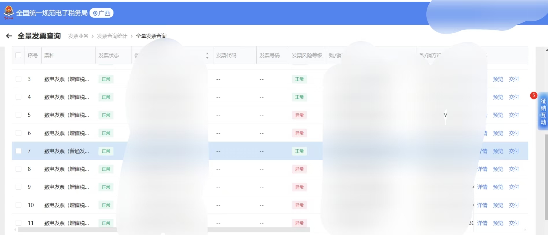Open 预览 for row 5
This screenshot has width=548, height=235.
[498, 115]
